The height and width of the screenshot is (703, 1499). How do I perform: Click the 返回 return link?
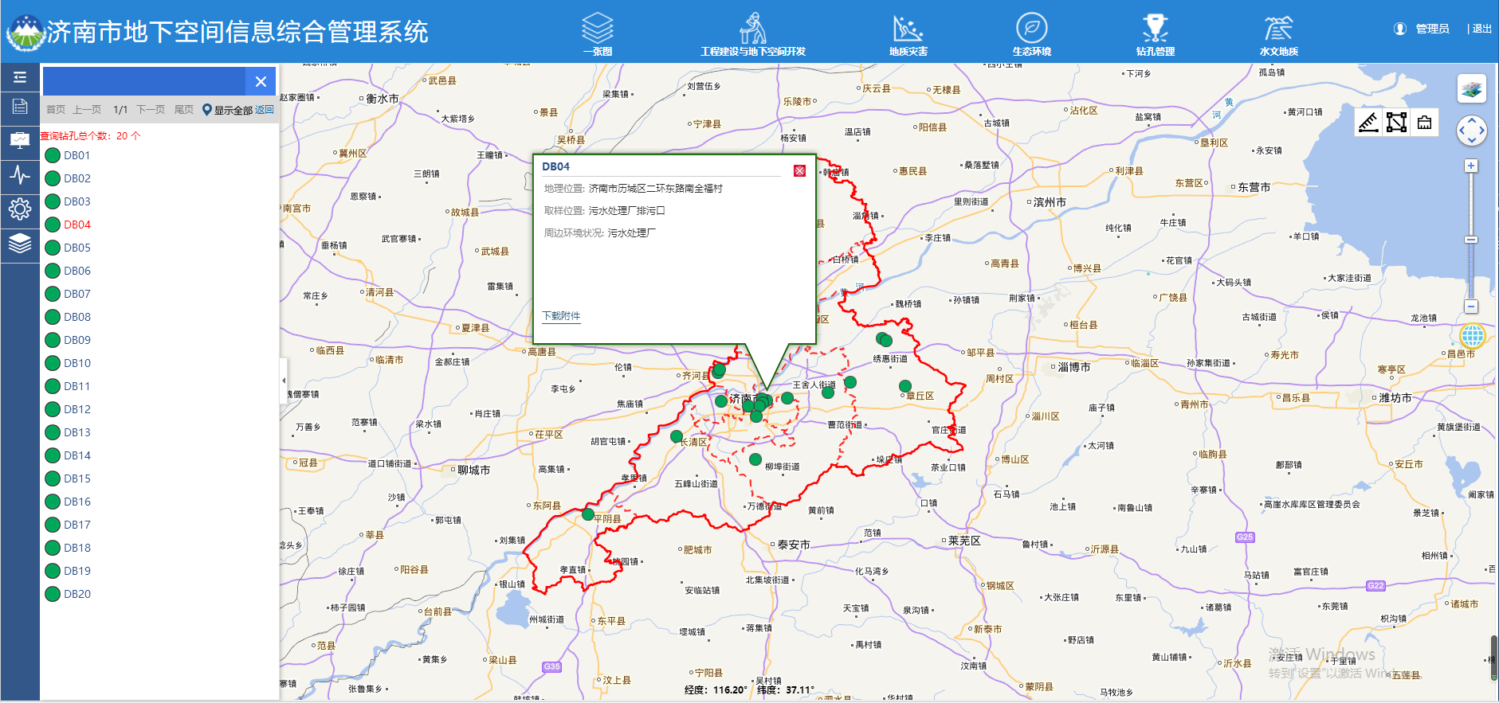coord(265,110)
